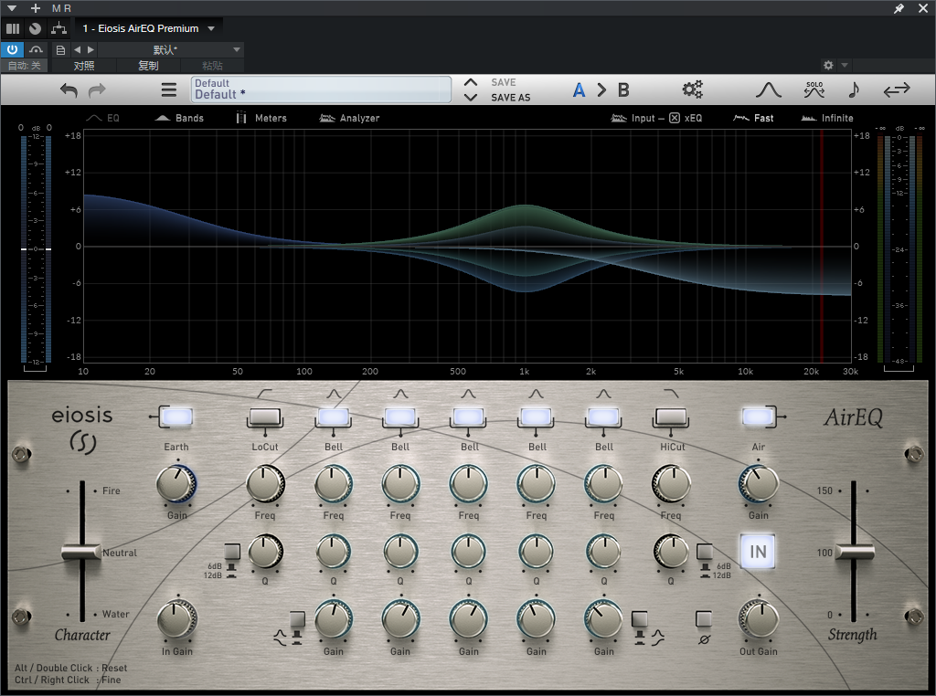Click the LoCut Freq knob

coord(265,484)
